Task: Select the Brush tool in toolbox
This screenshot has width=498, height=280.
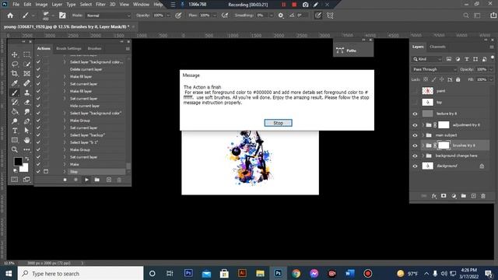Action: pos(15,93)
